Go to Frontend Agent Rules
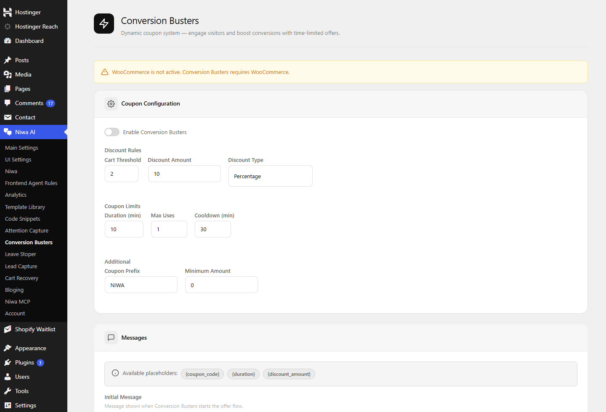 (31, 183)
